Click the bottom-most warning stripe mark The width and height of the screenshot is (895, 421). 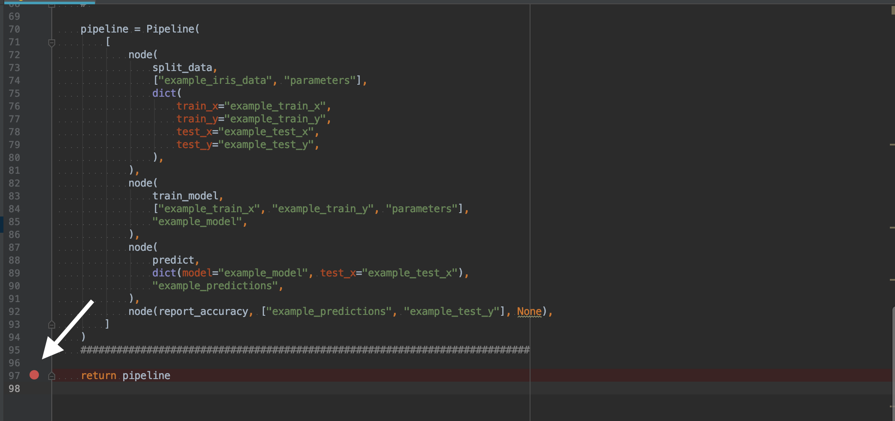click(x=892, y=406)
